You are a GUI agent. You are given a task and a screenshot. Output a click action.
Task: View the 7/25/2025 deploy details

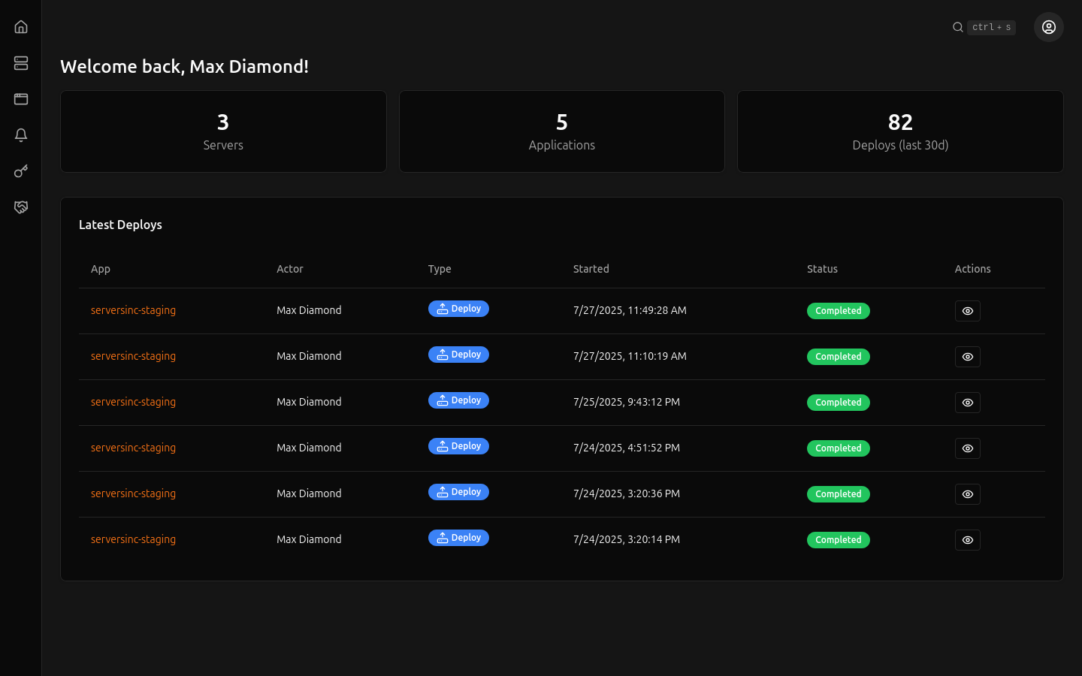[x=967, y=403]
